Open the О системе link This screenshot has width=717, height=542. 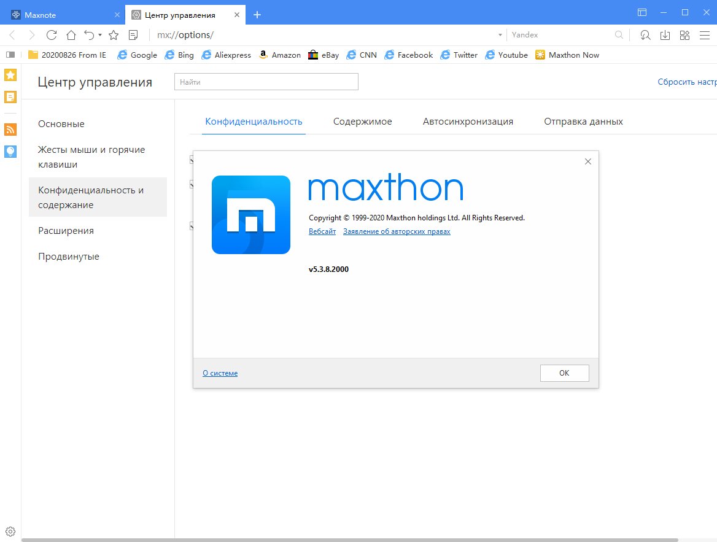pyautogui.click(x=220, y=373)
